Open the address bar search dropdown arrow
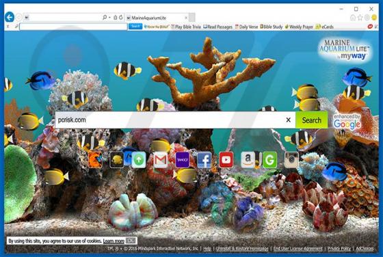 pyautogui.click(x=109, y=18)
